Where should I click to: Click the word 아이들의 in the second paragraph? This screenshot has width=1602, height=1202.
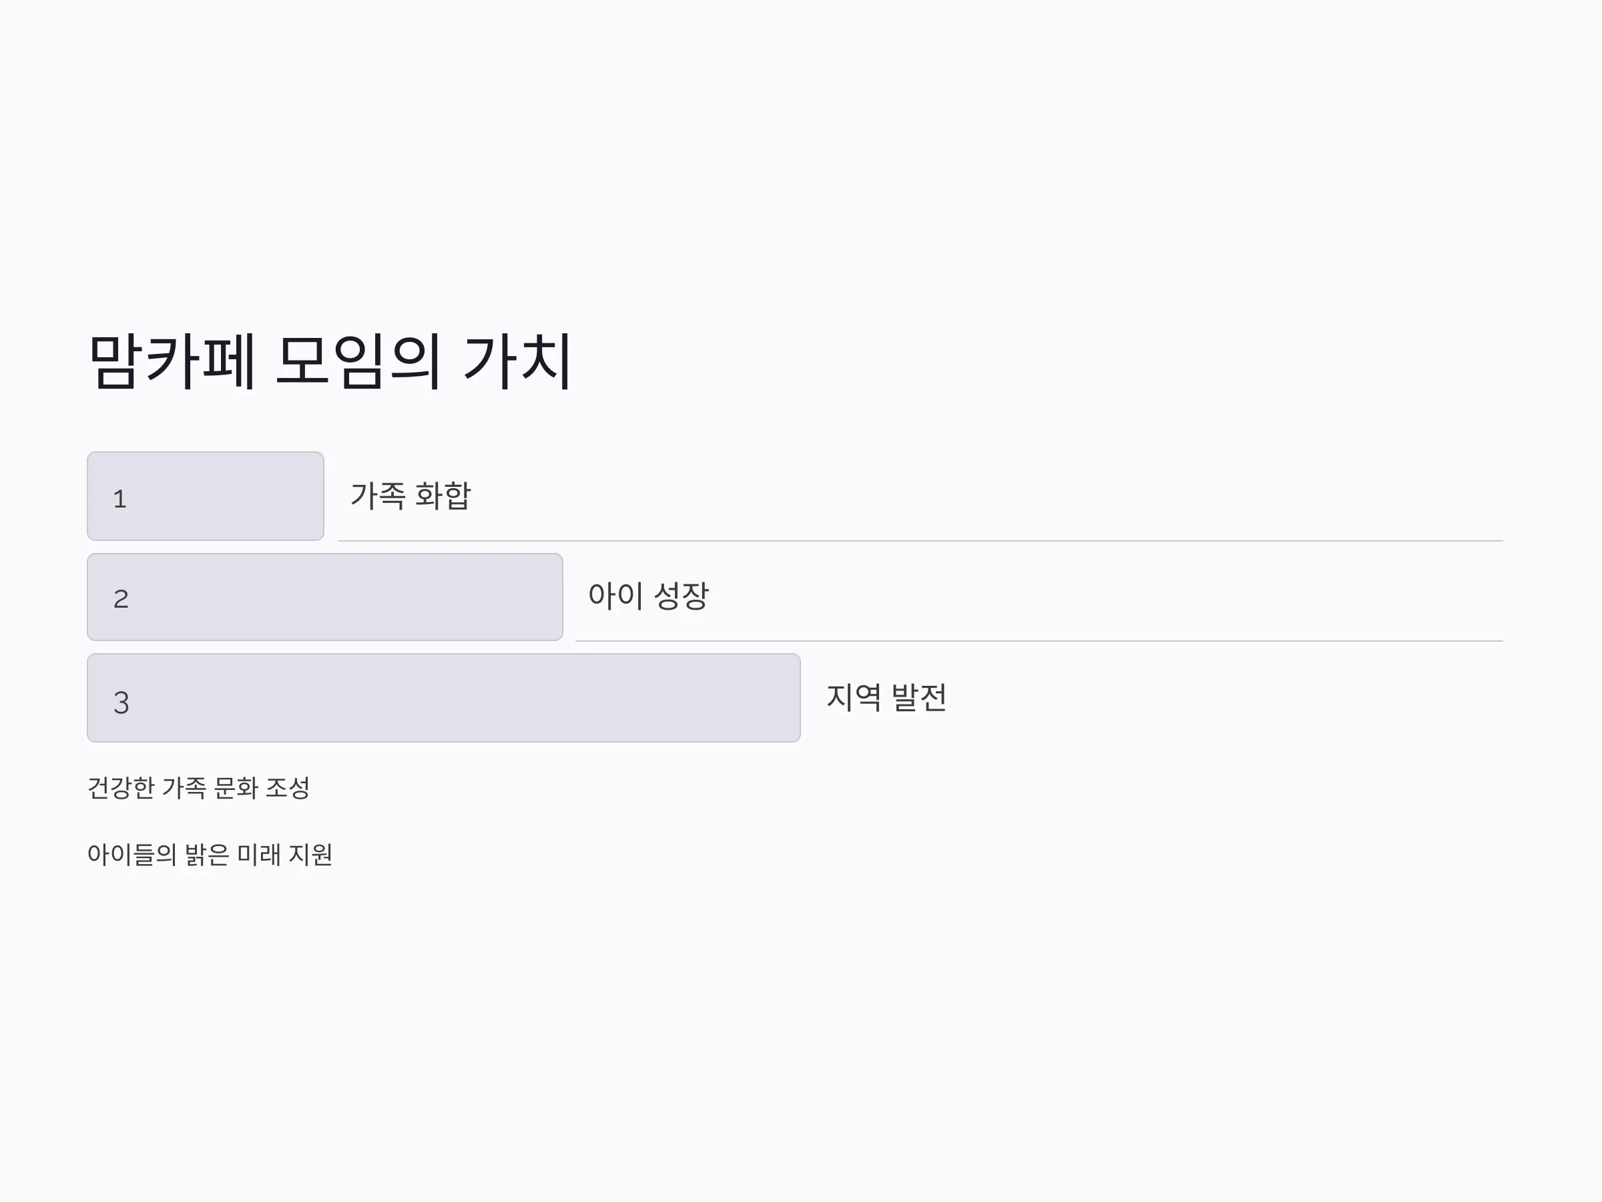pos(131,855)
